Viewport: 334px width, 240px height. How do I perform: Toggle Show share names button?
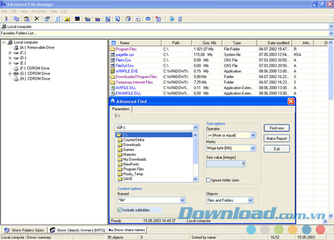point(127,230)
